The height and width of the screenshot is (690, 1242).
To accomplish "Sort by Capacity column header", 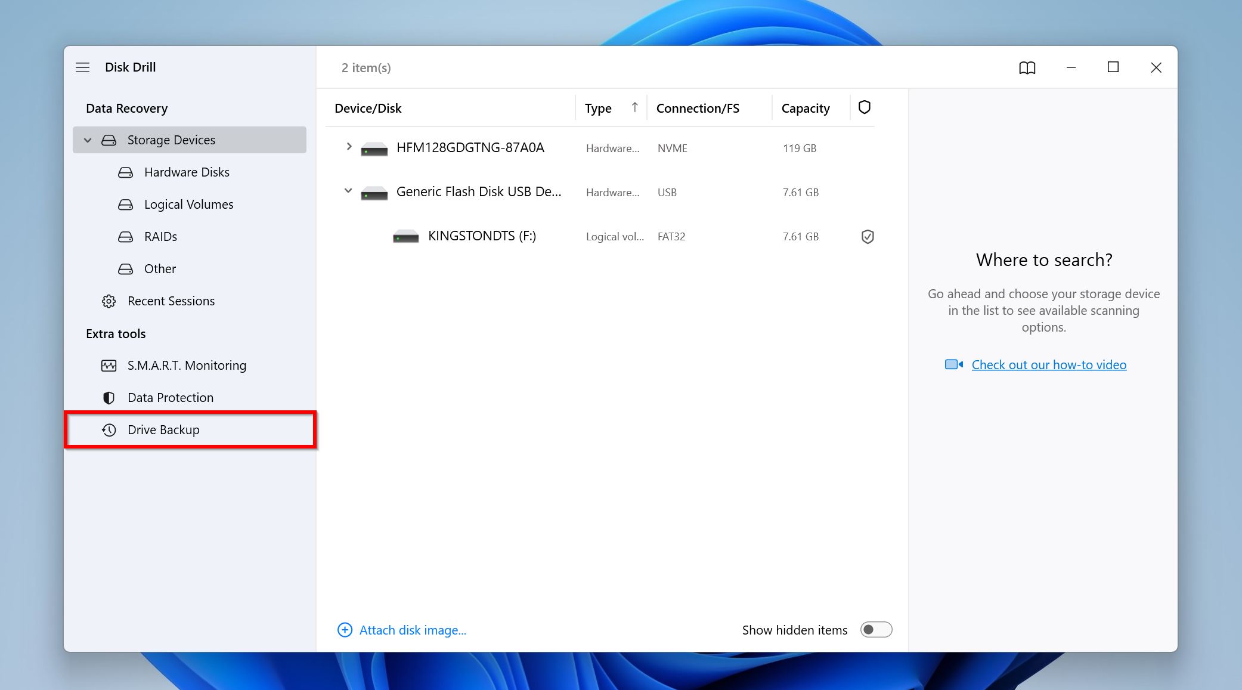I will [x=806, y=109].
